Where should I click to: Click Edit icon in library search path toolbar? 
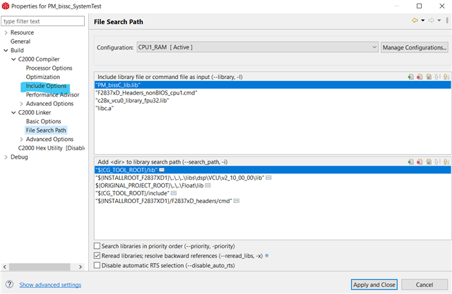tap(428, 161)
